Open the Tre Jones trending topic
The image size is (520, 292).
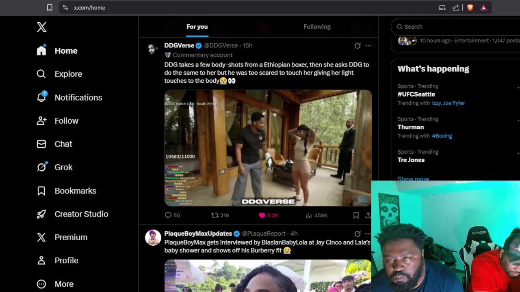point(411,160)
